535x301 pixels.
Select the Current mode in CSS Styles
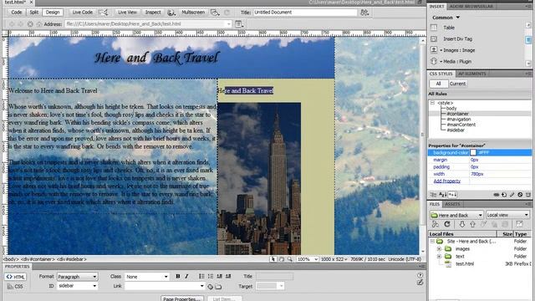457,84
